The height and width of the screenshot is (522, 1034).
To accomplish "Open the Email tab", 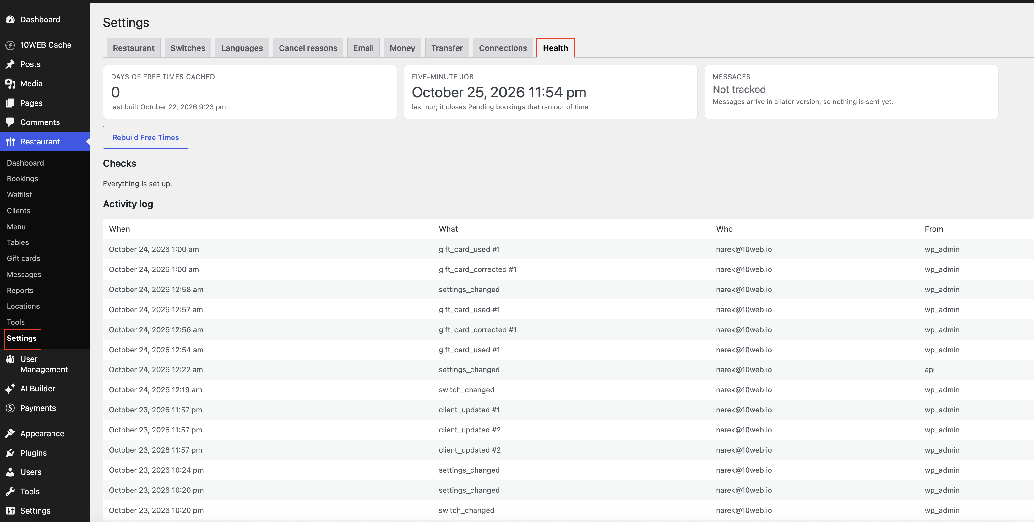I will point(363,48).
